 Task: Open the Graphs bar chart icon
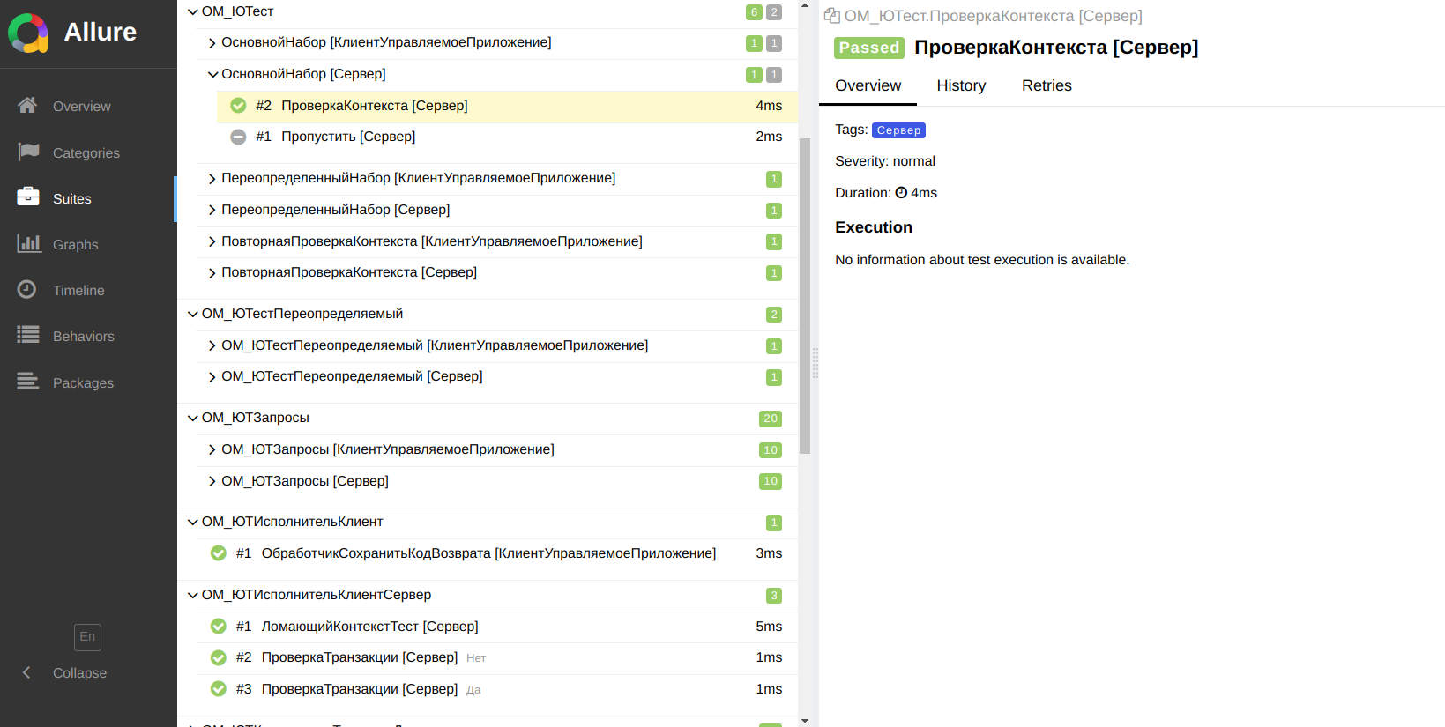pyautogui.click(x=29, y=243)
